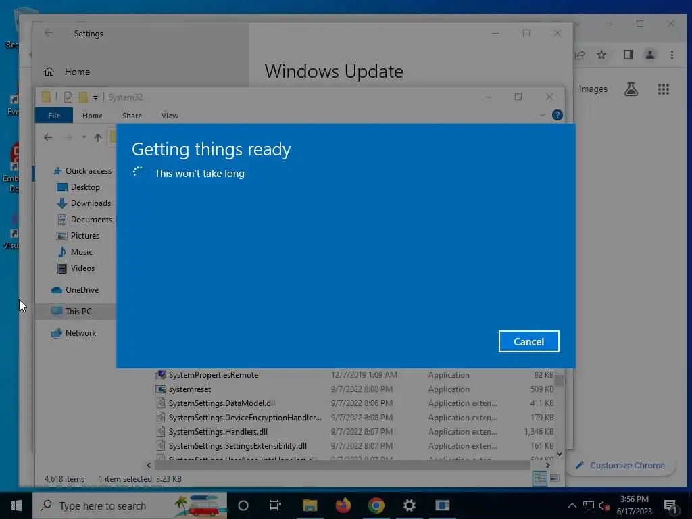
Task: Click scroll right arrow of file list
Action: point(547,465)
